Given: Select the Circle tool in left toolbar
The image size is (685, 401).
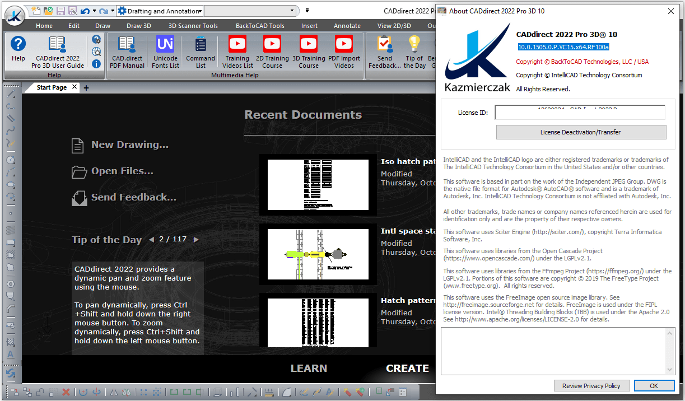Looking at the screenshot, I should [x=11, y=160].
